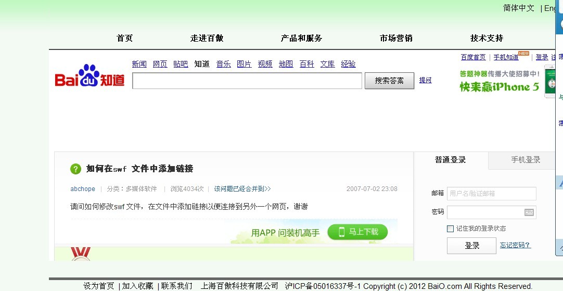
Task: Open the 产品和服务 menu
Action: [301, 38]
